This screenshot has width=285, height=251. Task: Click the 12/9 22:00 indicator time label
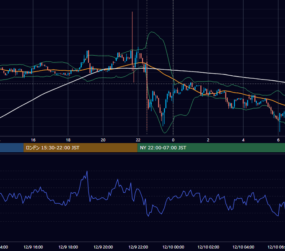(x=138, y=247)
